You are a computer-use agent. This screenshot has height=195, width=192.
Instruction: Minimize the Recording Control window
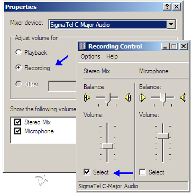[x=165, y=46]
